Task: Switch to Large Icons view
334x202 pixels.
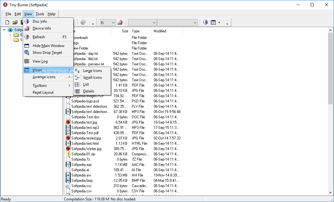Action: (x=92, y=71)
